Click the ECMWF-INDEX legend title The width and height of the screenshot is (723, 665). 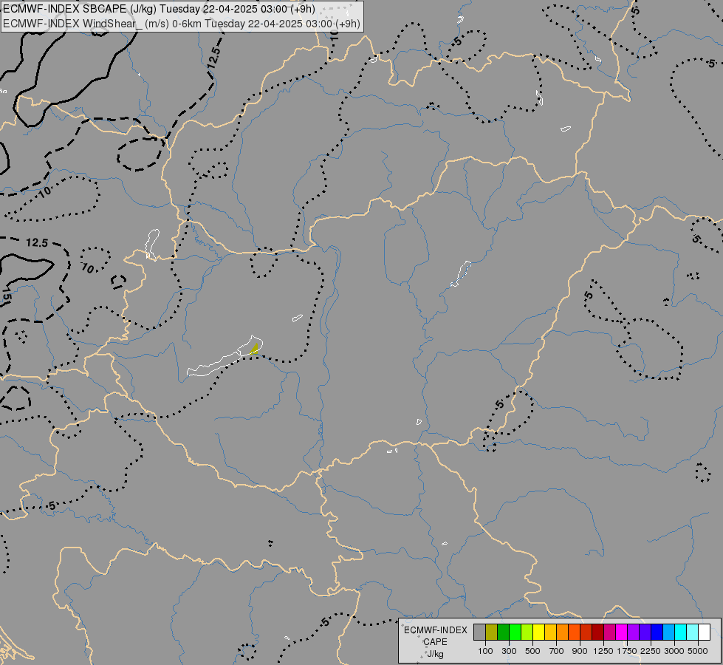point(435,630)
